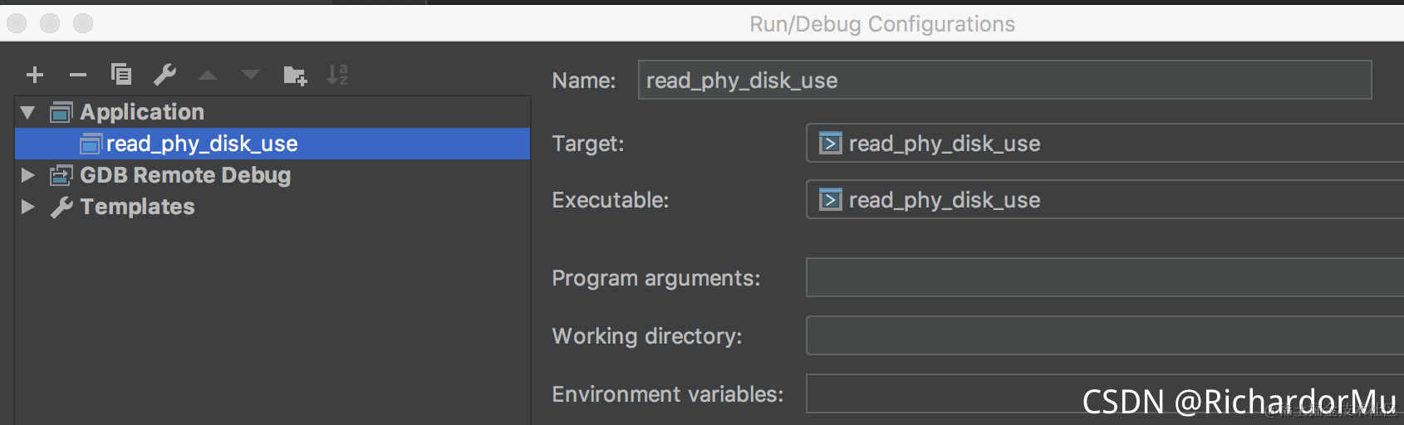Expand the GDB Remote Debug node
This screenshot has height=425, width=1404.
coord(27,175)
